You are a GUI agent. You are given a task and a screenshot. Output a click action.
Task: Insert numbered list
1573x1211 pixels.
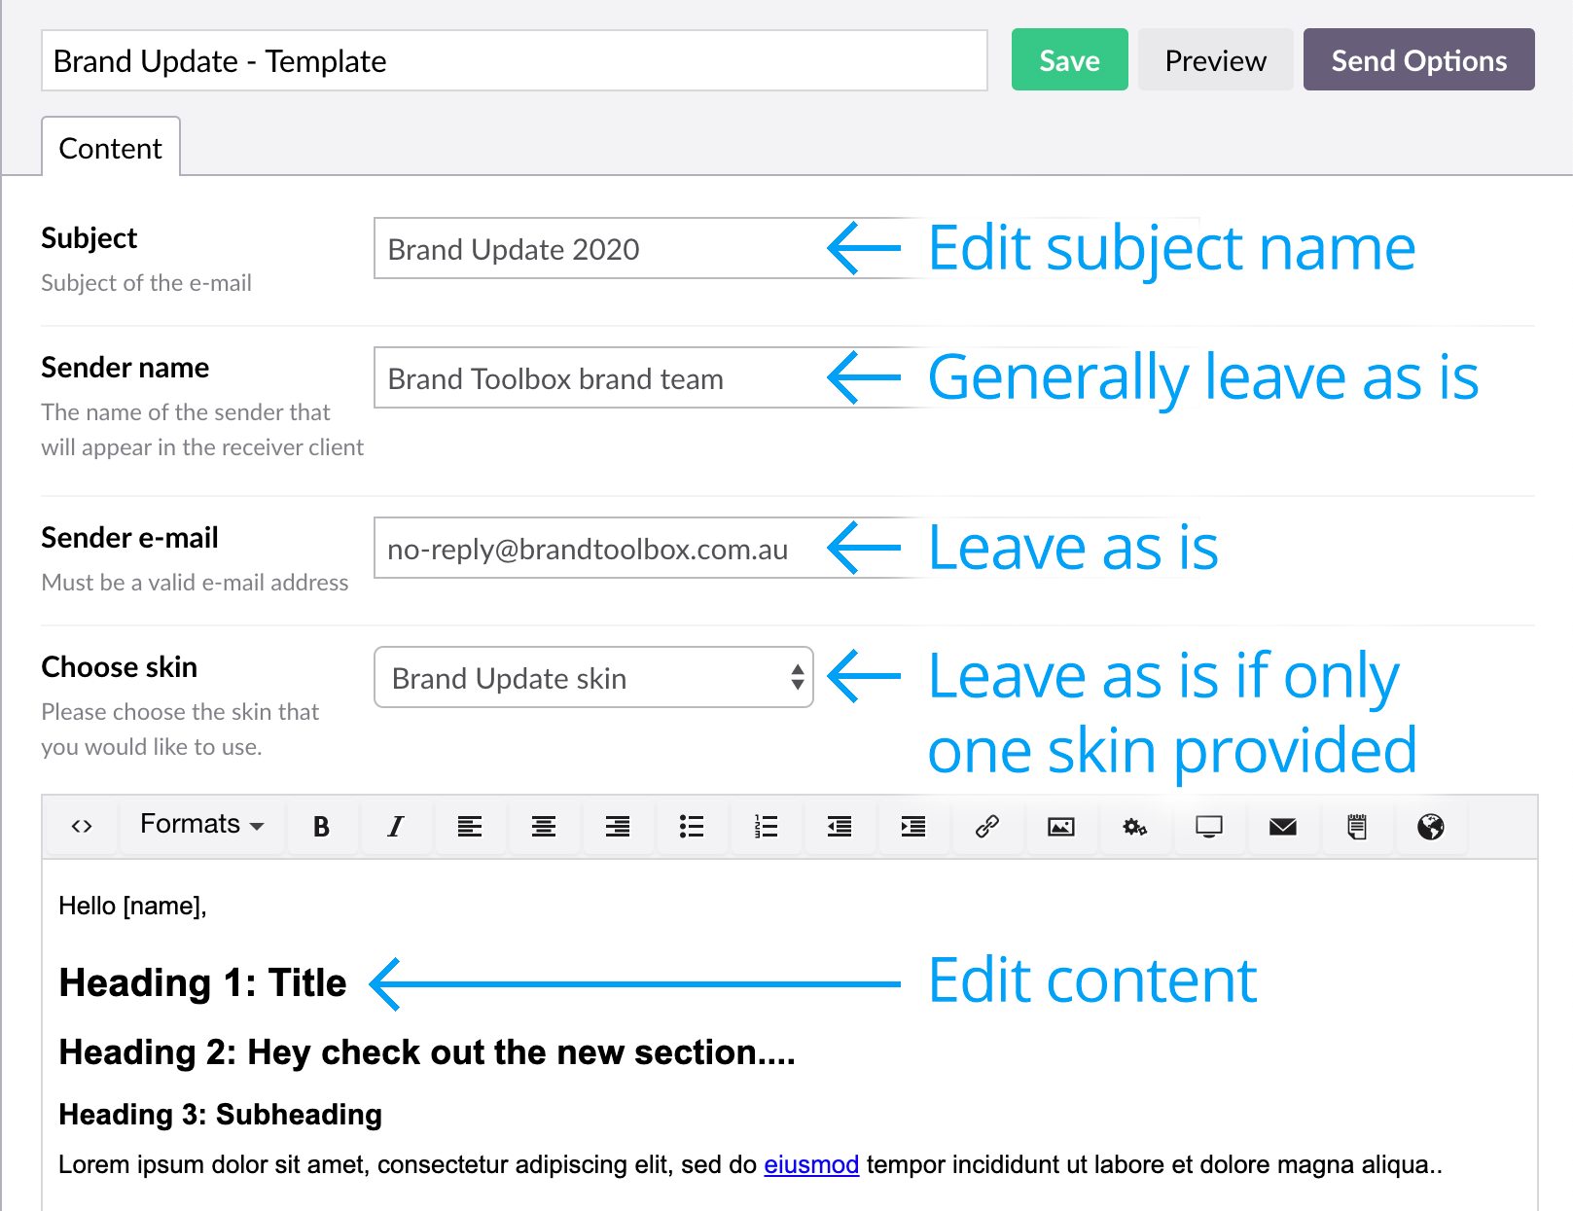click(x=766, y=827)
